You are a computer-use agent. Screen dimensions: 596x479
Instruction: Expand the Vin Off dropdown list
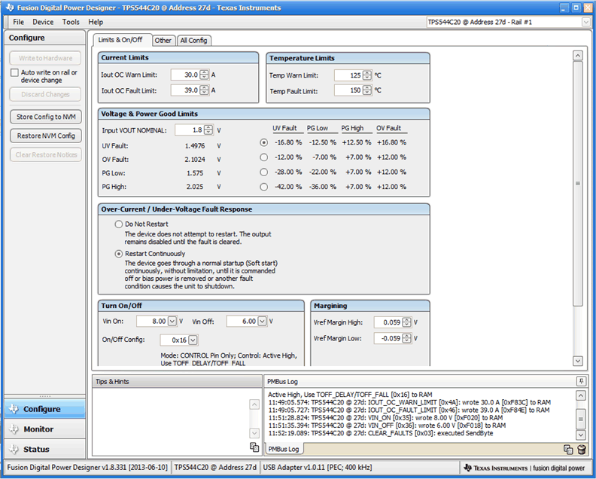coord(262,322)
